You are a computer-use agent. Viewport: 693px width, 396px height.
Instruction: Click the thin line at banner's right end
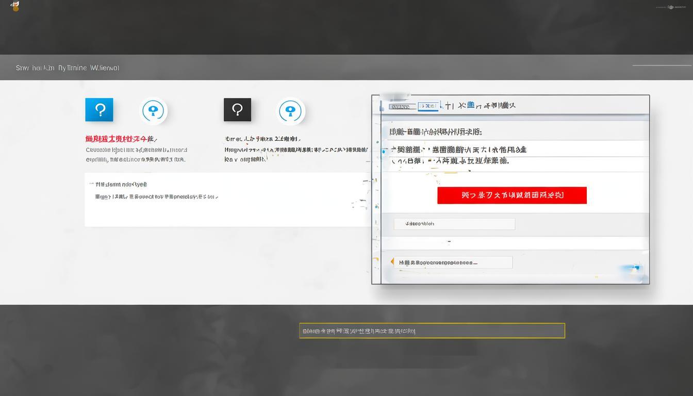click(661, 65)
